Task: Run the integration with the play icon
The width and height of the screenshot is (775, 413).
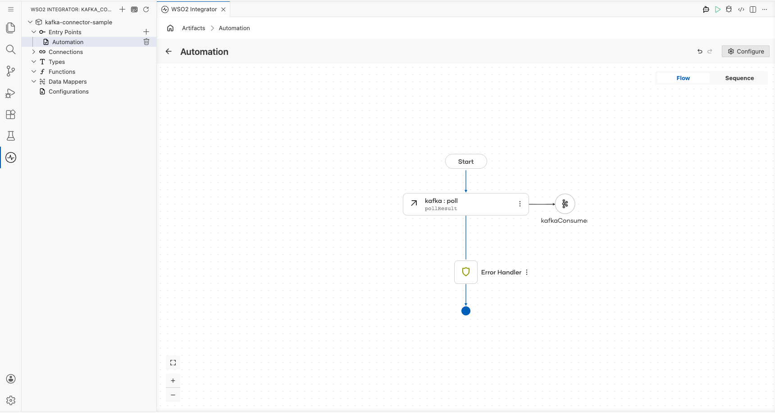Action: coord(718,9)
